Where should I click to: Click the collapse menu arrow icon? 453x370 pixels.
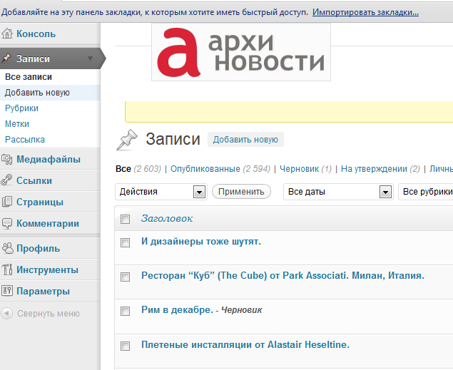click(x=6, y=314)
